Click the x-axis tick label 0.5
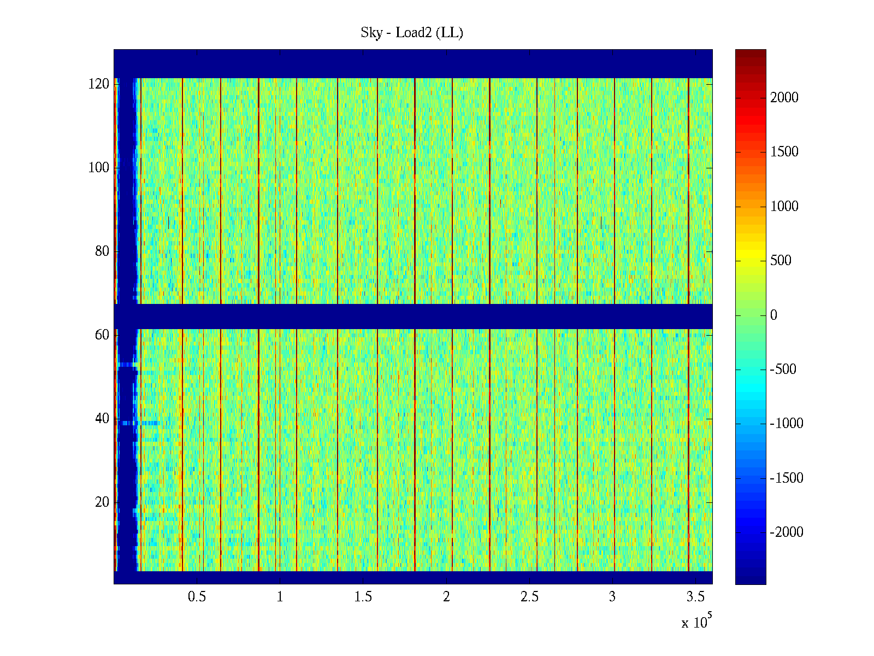The height and width of the screenshot is (656, 874). point(197,597)
